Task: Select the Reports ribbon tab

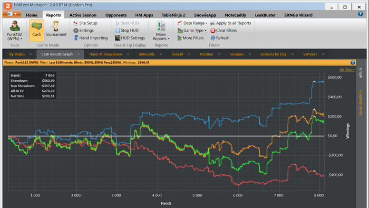Action: pos(53,15)
